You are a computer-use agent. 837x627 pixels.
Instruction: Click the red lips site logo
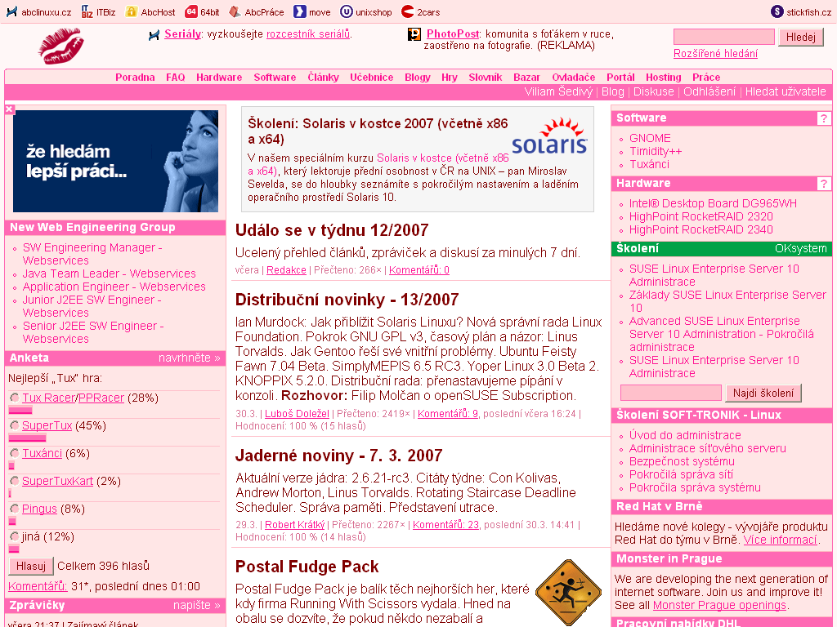(x=60, y=47)
